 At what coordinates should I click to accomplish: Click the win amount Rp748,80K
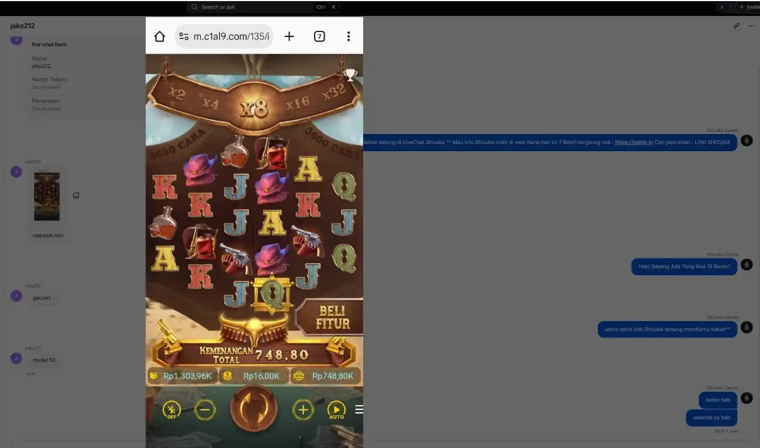click(x=326, y=376)
